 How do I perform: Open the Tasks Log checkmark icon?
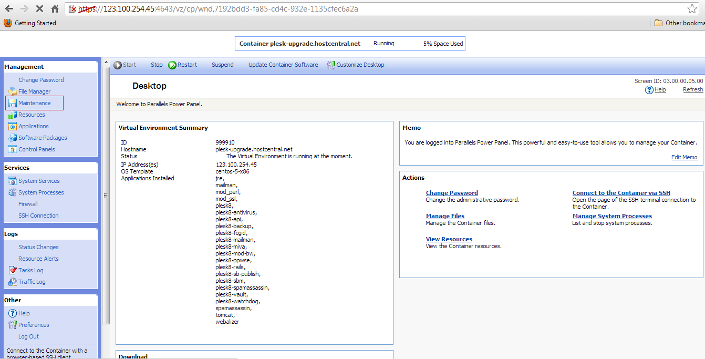(x=13, y=270)
